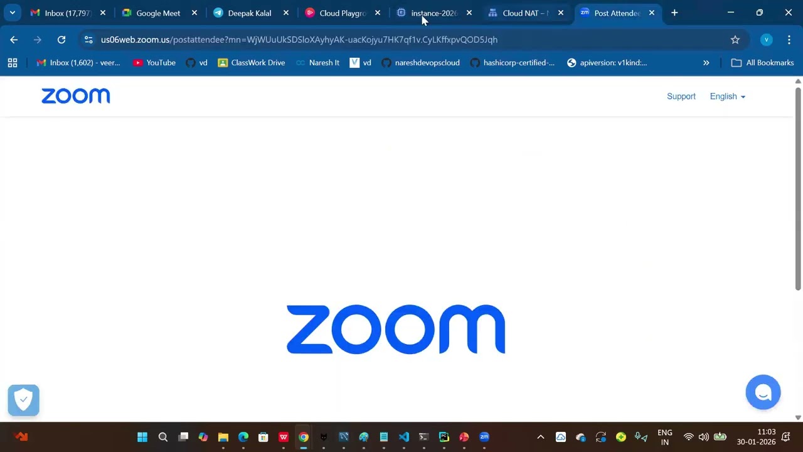Viewport: 803px width, 452px height.
Task: Go back to the previous page
Action: tap(14, 40)
